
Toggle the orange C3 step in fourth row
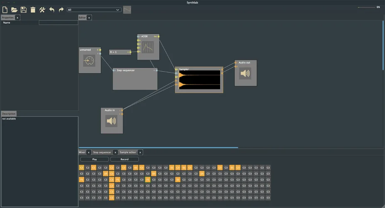pyautogui.click(x=112, y=186)
